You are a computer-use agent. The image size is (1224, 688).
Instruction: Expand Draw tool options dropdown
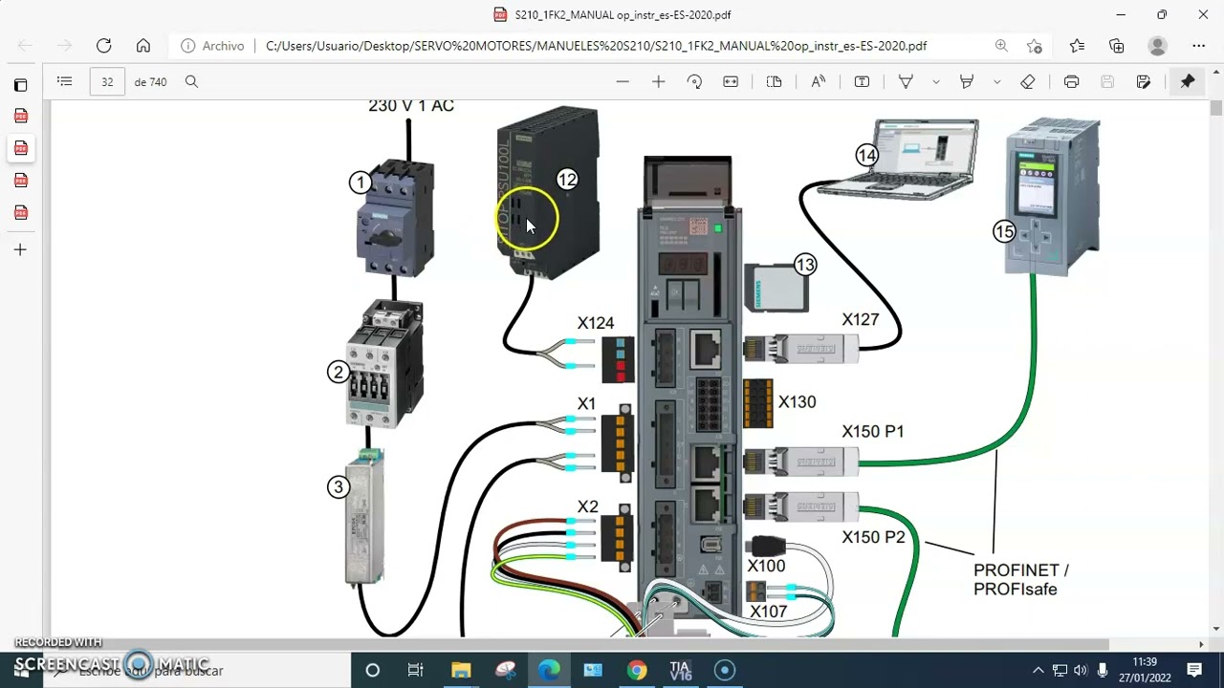936,82
